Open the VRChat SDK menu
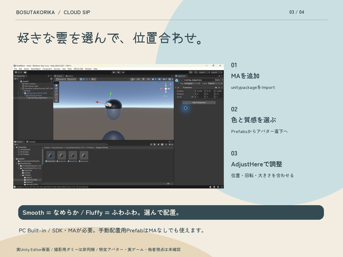The image size is (343, 257). (x=78, y=69)
